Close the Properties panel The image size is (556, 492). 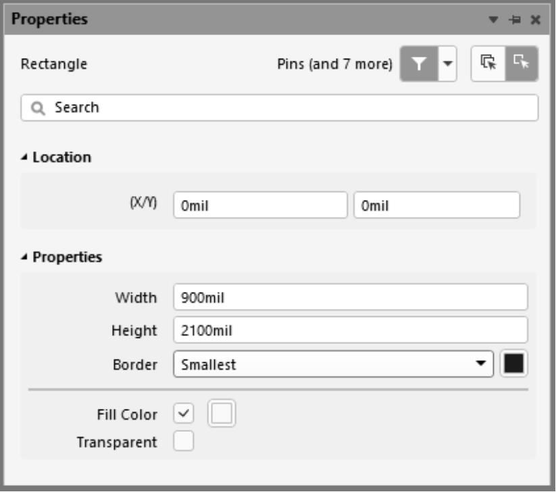coord(536,20)
